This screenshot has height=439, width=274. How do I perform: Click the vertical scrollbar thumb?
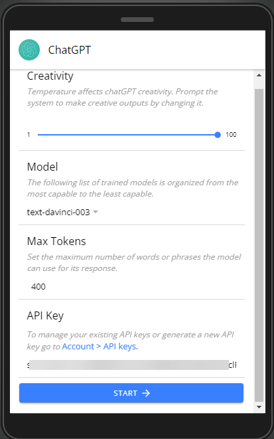tap(259, 245)
